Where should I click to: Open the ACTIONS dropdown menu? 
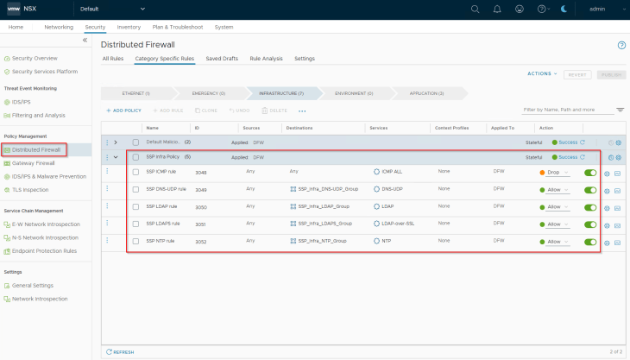coord(542,74)
